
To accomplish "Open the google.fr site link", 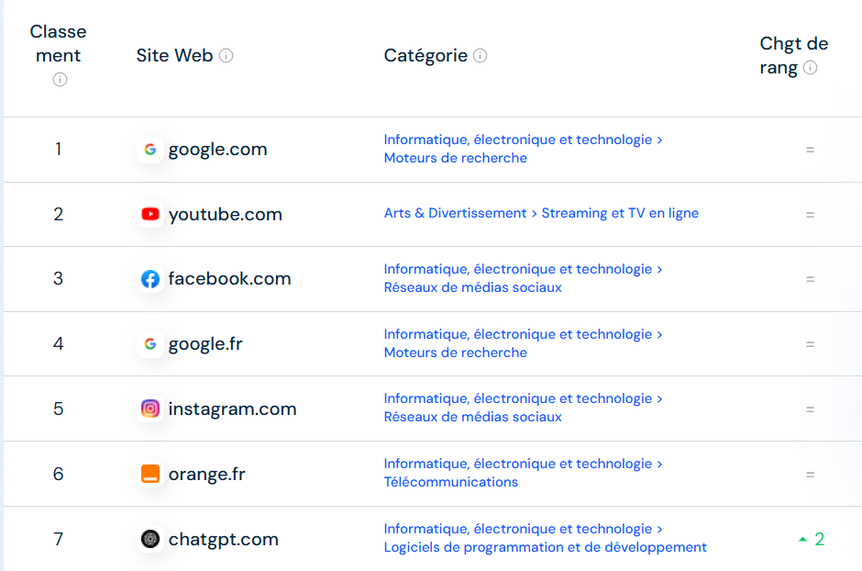I will tap(205, 344).
